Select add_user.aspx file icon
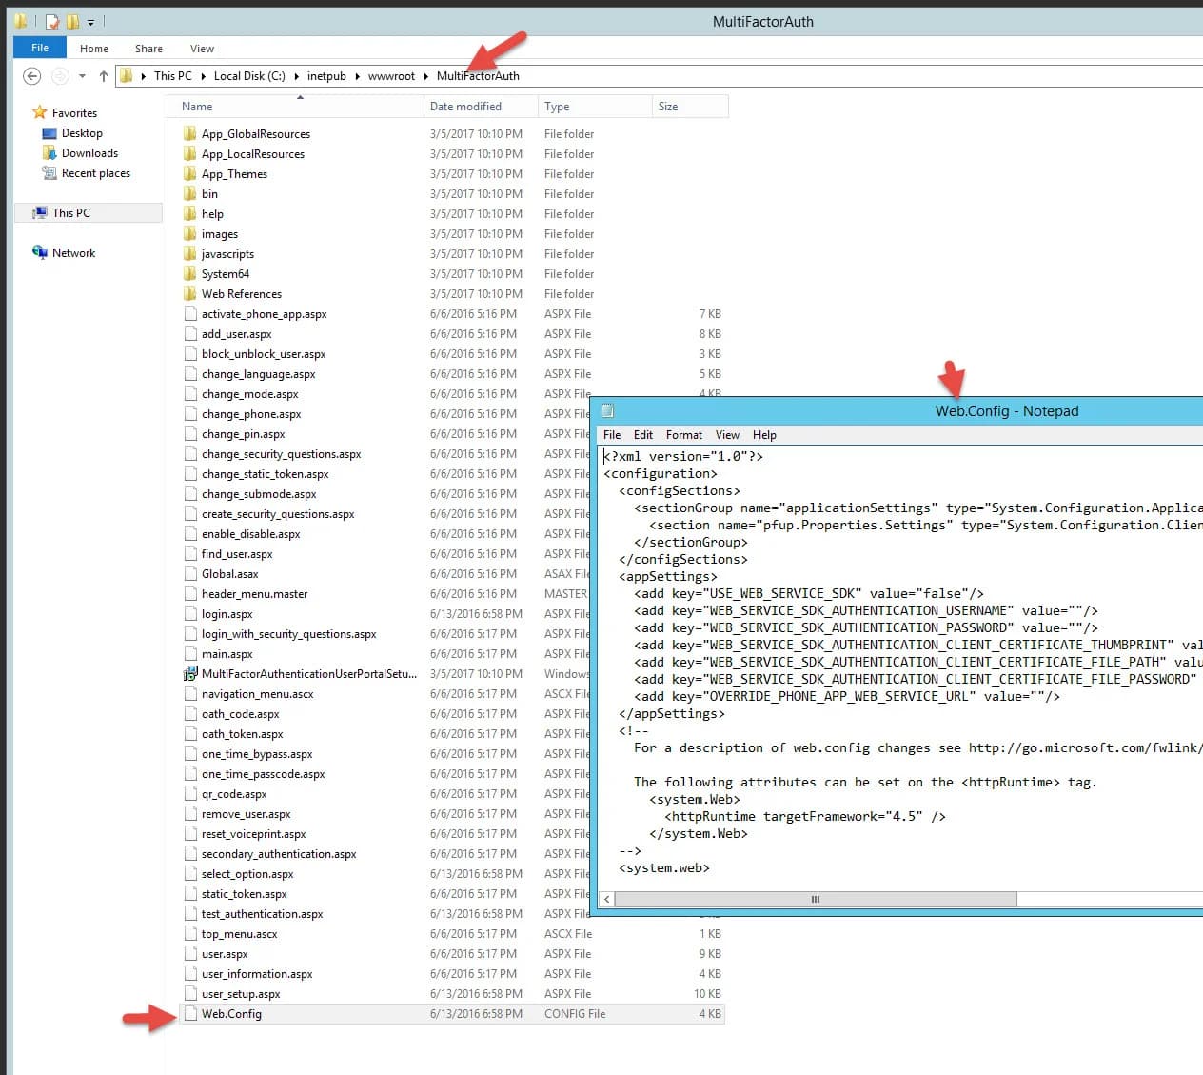This screenshot has width=1203, height=1075. (190, 334)
